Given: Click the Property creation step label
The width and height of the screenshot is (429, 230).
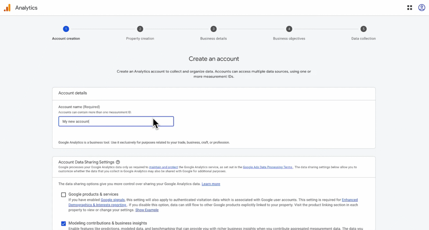Looking at the screenshot, I should tap(140, 39).
